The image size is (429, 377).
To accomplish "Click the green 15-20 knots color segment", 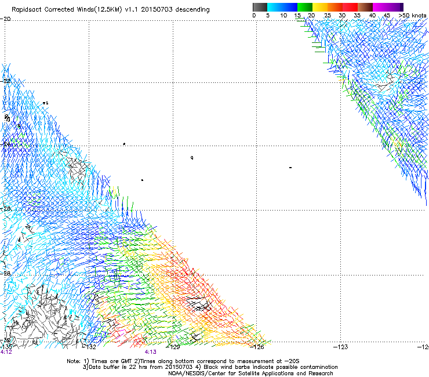I will click(305, 7).
